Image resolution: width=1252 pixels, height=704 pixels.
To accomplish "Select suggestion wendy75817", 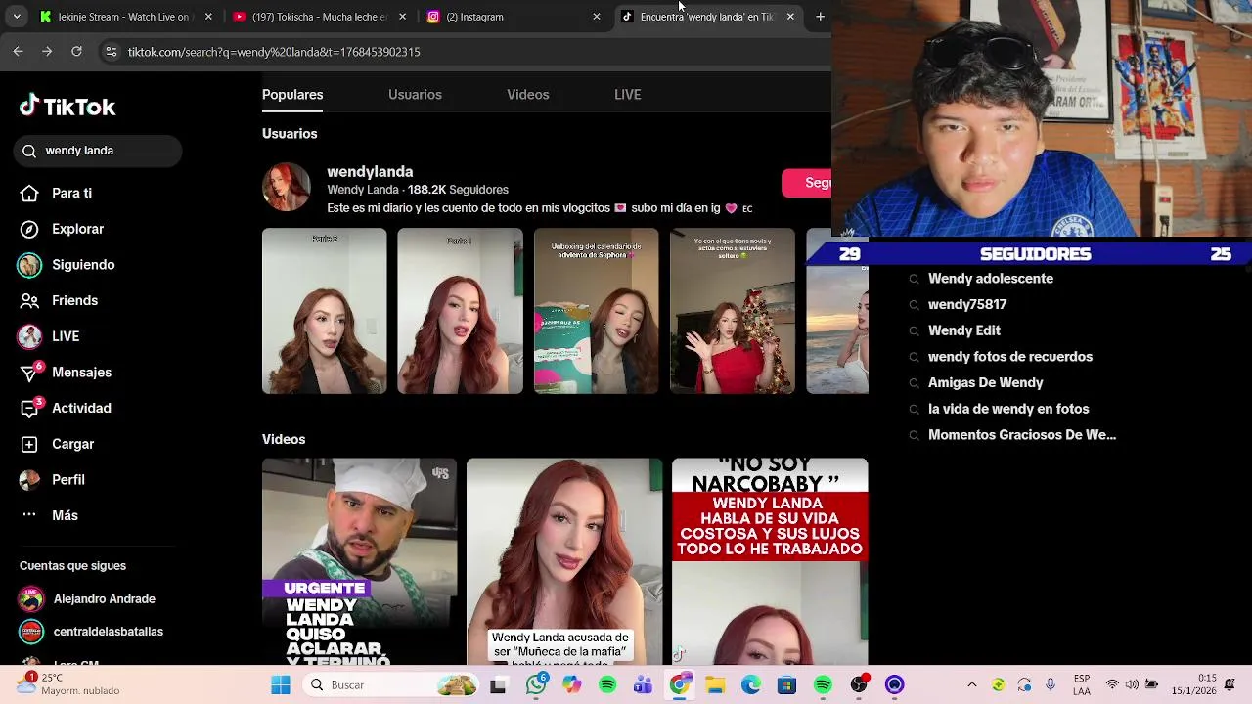I will point(966,304).
